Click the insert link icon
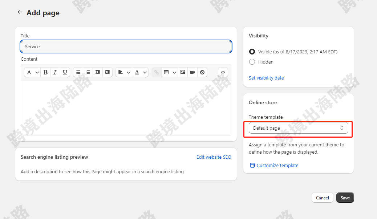Viewport: 377px width, 219px height. click(157, 72)
